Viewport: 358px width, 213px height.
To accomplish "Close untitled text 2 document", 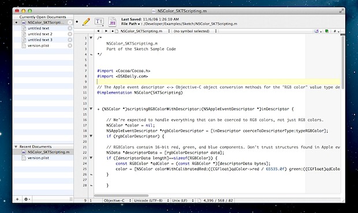I will click(x=70, y=34).
